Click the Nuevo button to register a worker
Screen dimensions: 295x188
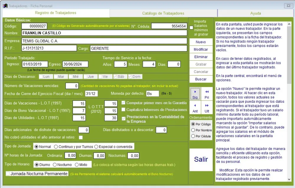(x=201, y=42)
